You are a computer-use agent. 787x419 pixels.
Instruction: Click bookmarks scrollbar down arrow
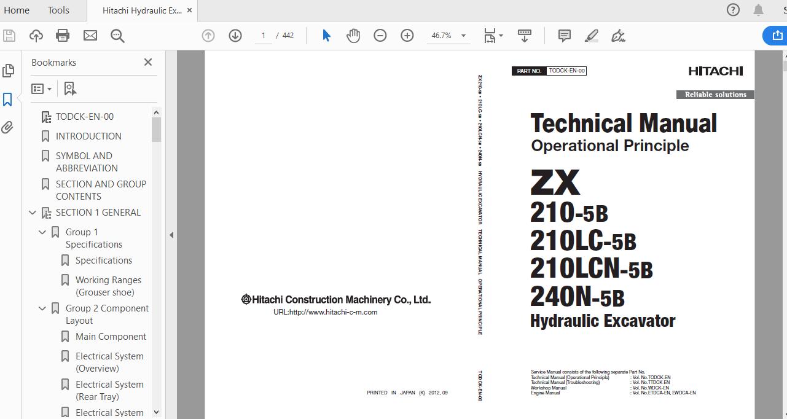(x=156, y=412)
